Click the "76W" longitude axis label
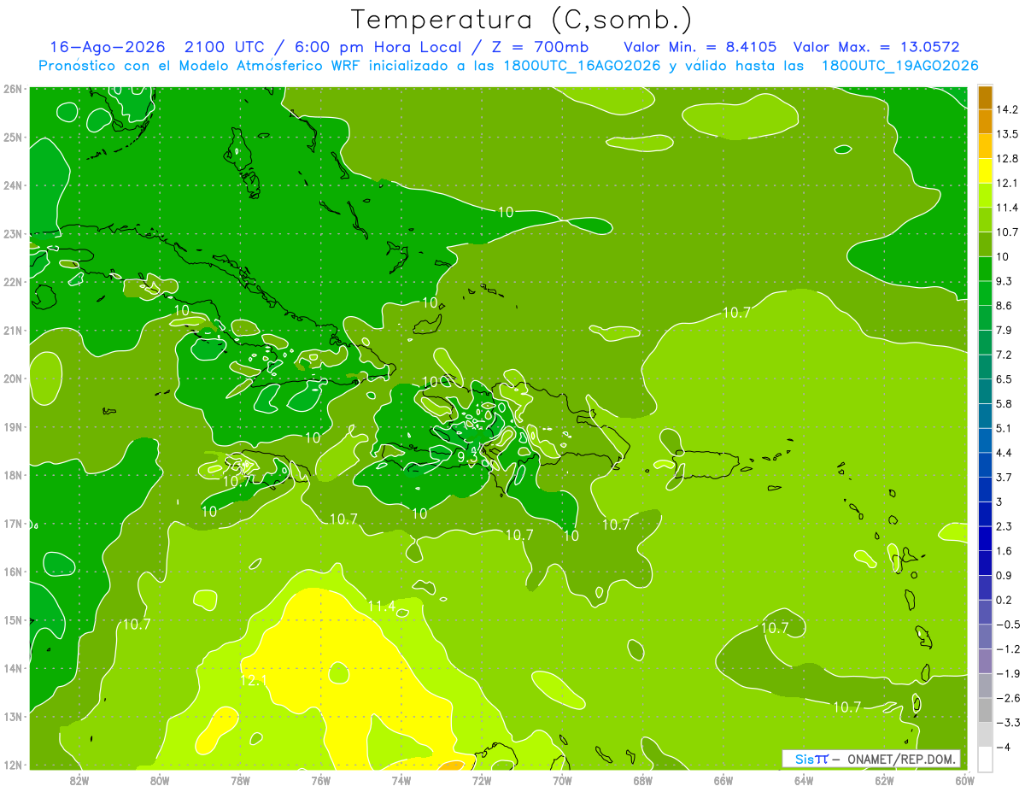This screenshot has width=1025, height=792. [321, 780]
